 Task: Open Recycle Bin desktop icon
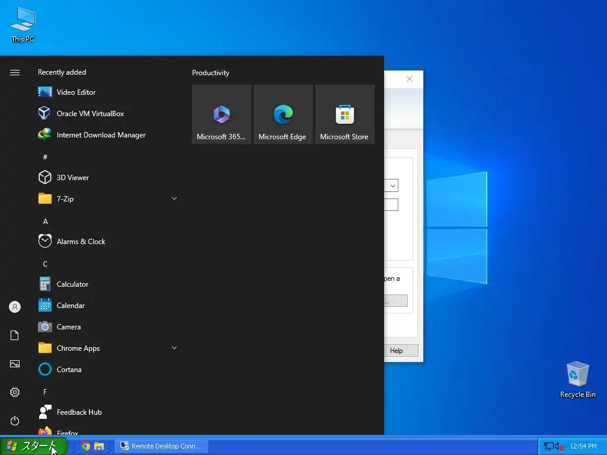point(577,380)
